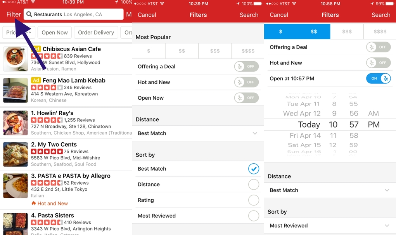Click location arrow in right screen status bar

(372, 3)
